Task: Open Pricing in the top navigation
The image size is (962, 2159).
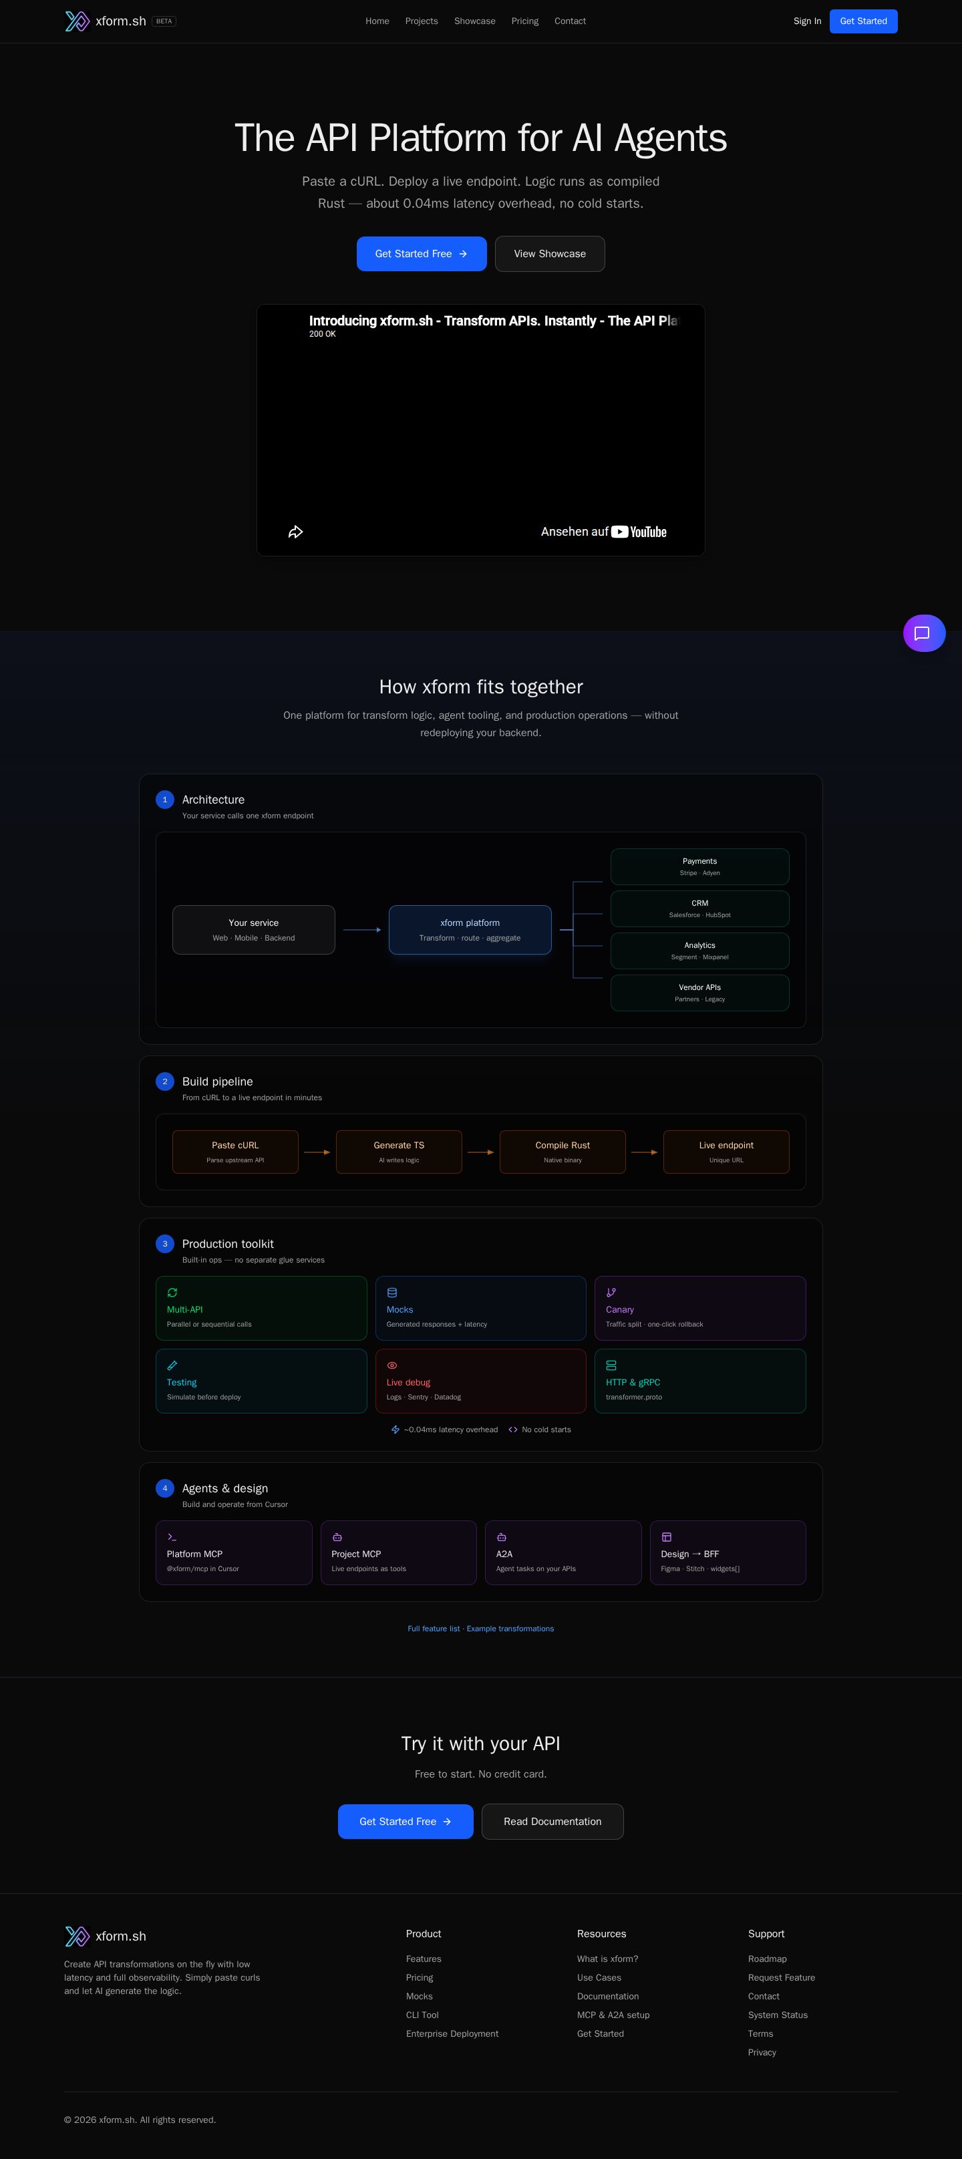Action: 524,21
